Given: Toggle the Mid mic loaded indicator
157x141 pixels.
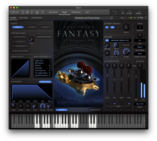Looking at the screenshot, I should pyautogui.click(x=115, y=104).
